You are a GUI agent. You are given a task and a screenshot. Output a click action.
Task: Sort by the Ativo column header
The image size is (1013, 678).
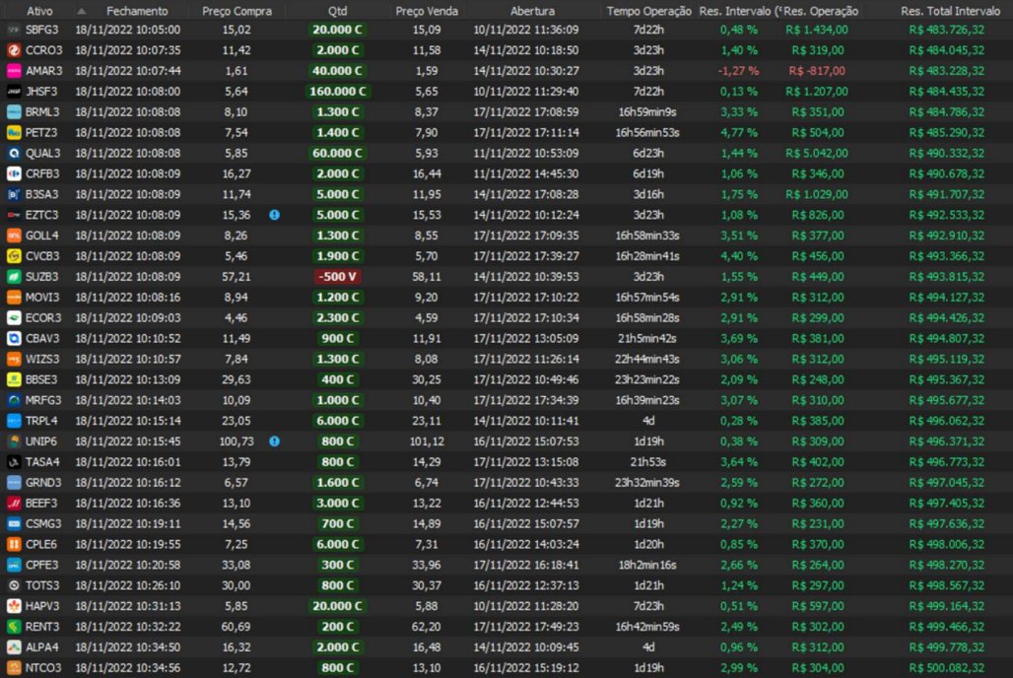click(x=39, y=11)
